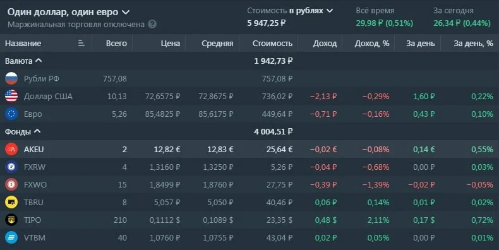The width and height of the screenshot is (499, 250).
Task: Click the TIPO income percent 2,11%
Action: [x=378, y=220]
